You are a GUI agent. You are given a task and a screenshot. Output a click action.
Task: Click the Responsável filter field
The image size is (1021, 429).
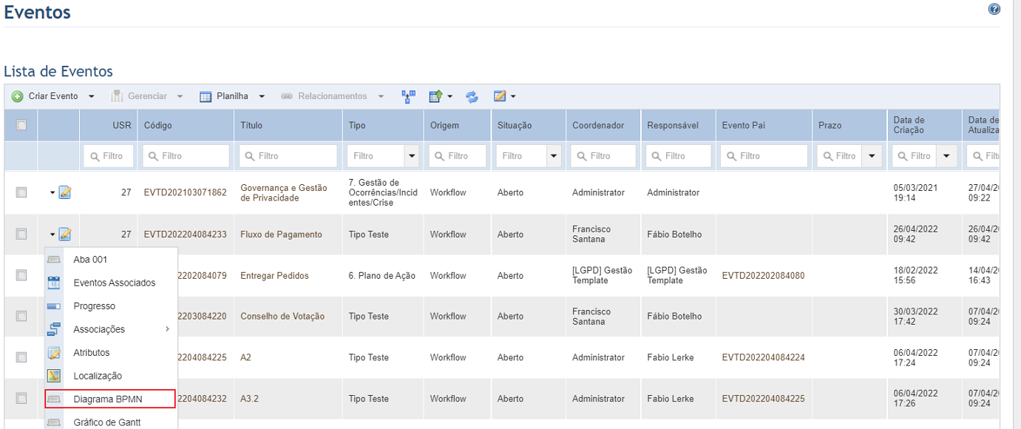click(678, 156)
